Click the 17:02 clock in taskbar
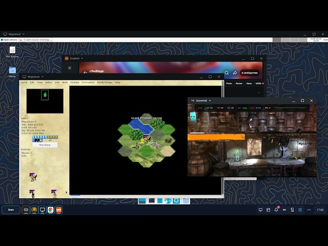 (320, 210)
